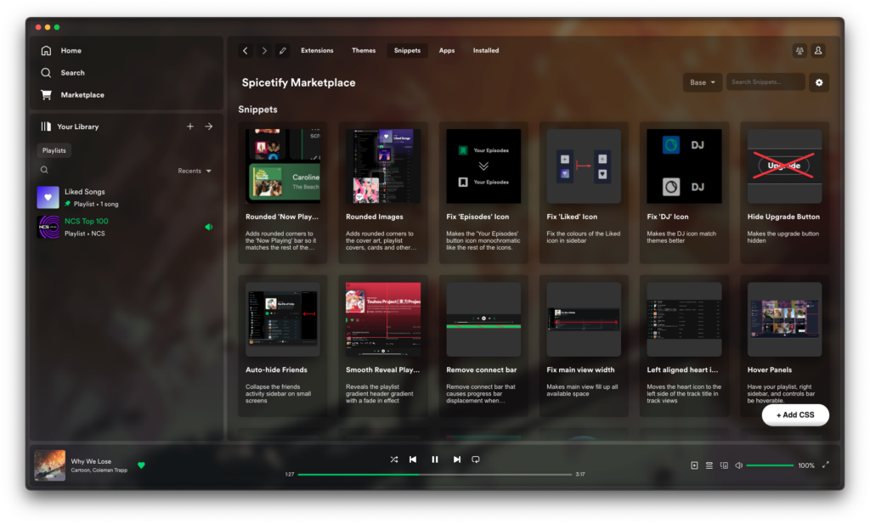Screen dimensions: 870x524
Task: Click the Why We Lose song title
Action: 91,461
